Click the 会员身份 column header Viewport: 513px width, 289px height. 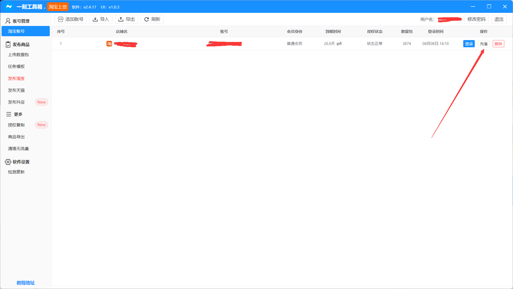(x=294, y=31)
